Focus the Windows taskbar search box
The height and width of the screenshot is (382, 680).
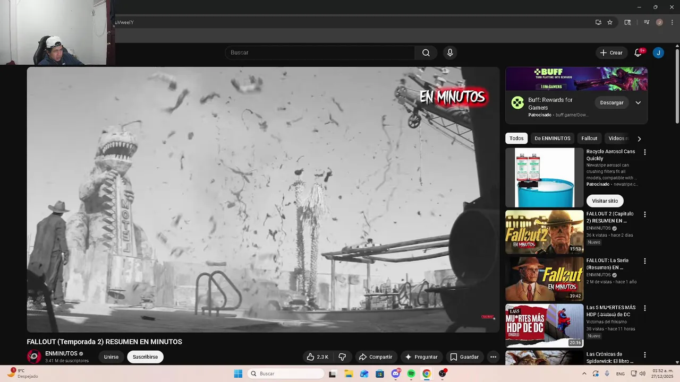[286, 374]
